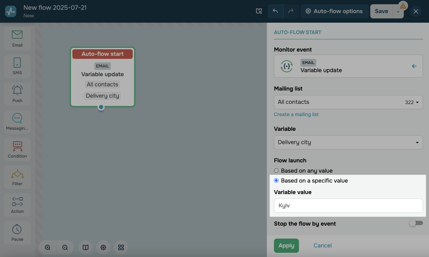Viewport: 429px width, 257px height.
Task: Toggle 'Stop the flow by event' switch
Action: pyautogui.click(x=416, y=223)
